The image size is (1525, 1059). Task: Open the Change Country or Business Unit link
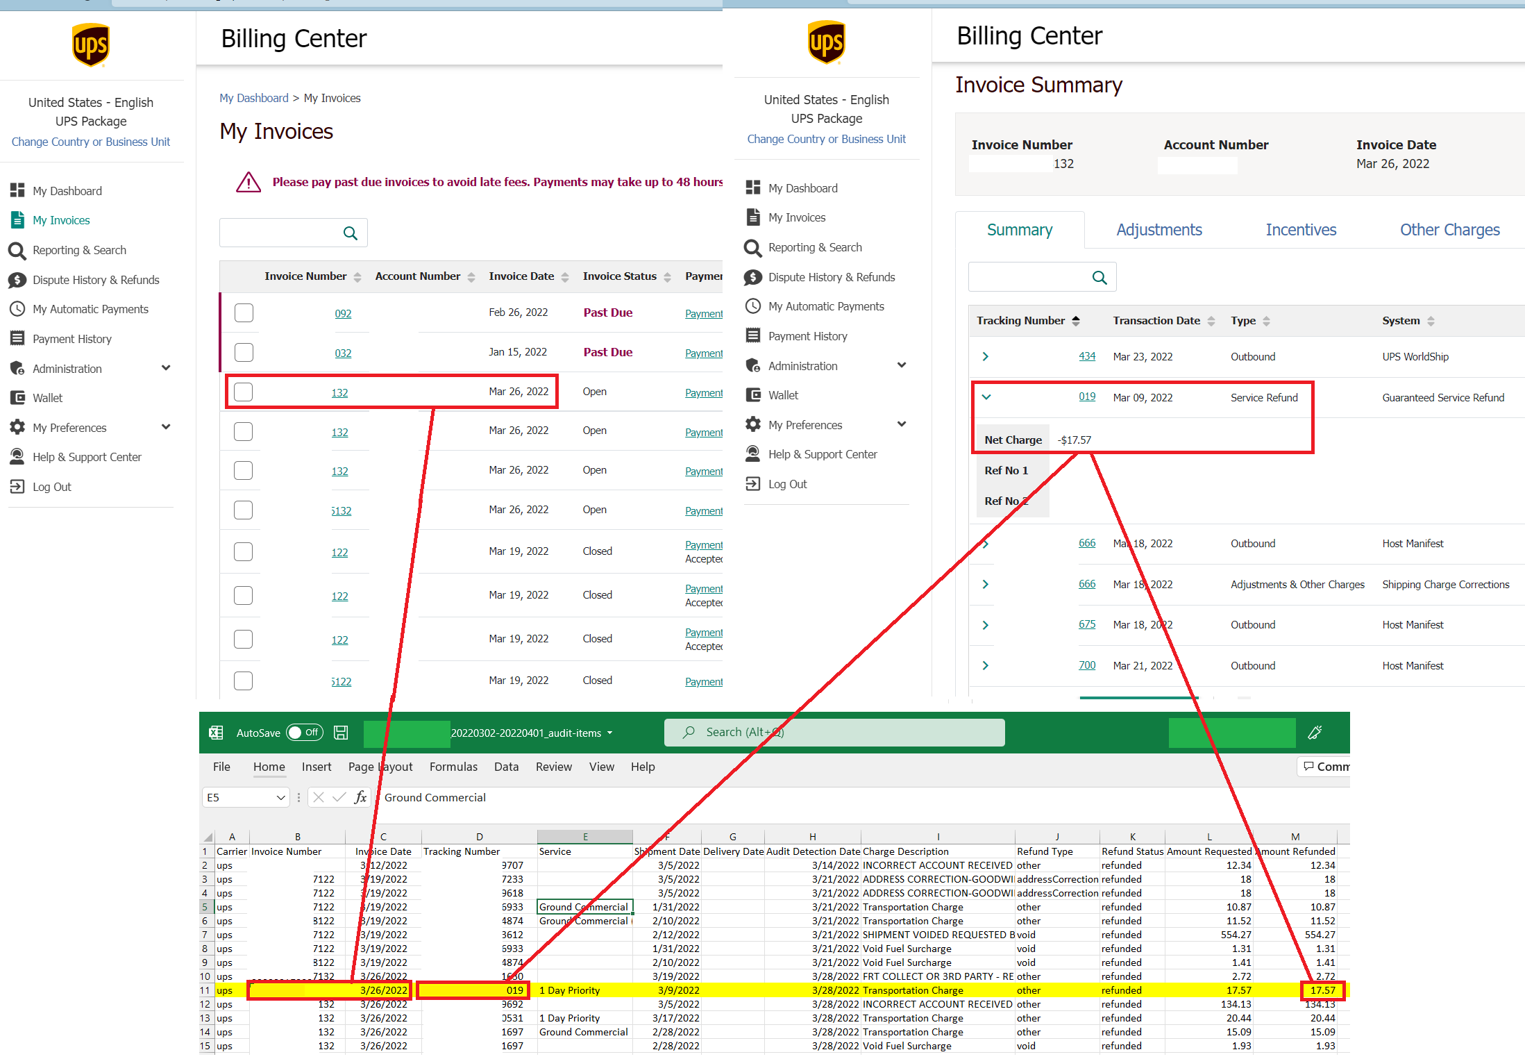pos(90,142)
